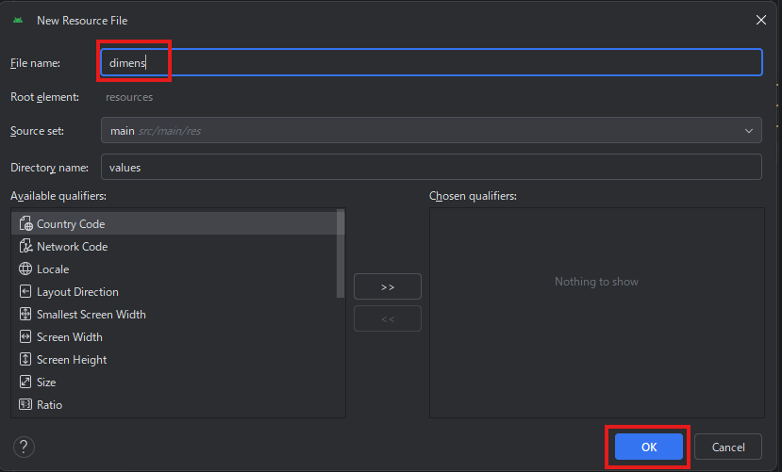Click the Directory name label
Screen dimensions: 782x472
click(49, 168)
